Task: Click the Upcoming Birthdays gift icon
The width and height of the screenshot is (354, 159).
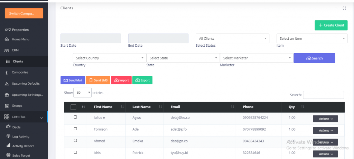Action: pyautogui.click(x=7, y=95)
